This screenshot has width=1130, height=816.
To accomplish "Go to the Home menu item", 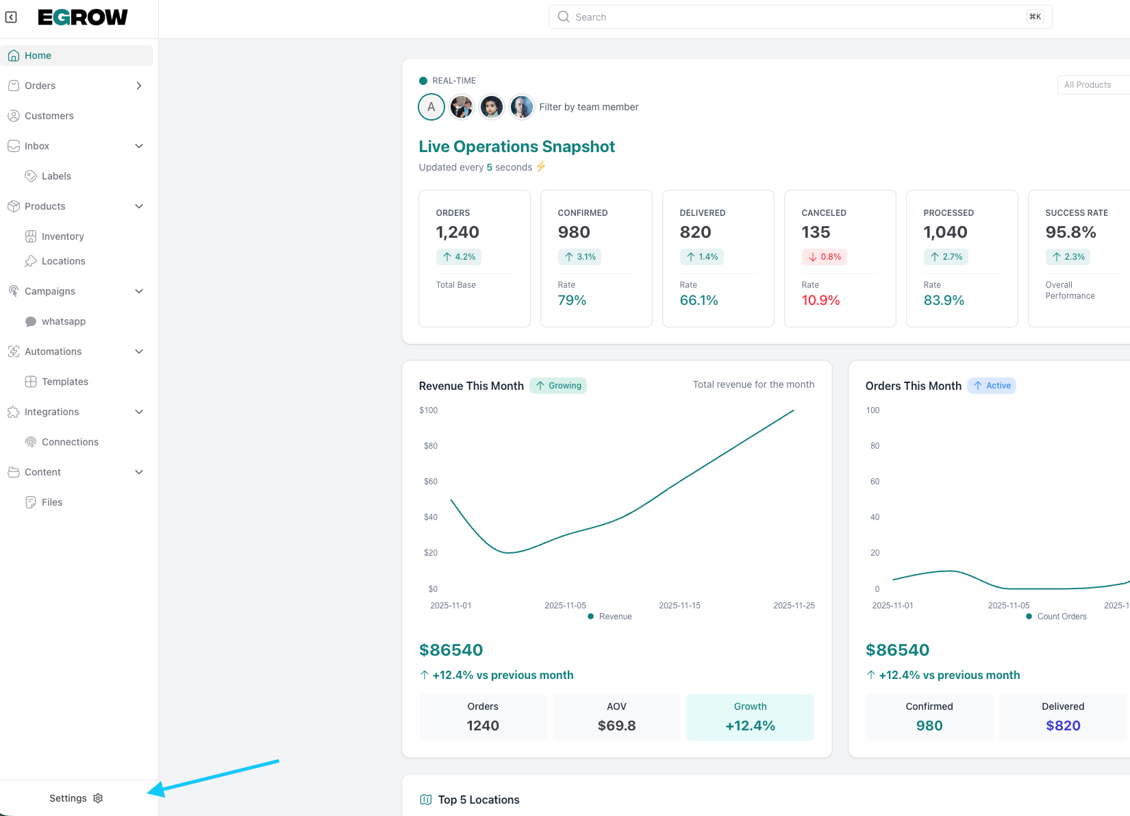I will 38,55.
